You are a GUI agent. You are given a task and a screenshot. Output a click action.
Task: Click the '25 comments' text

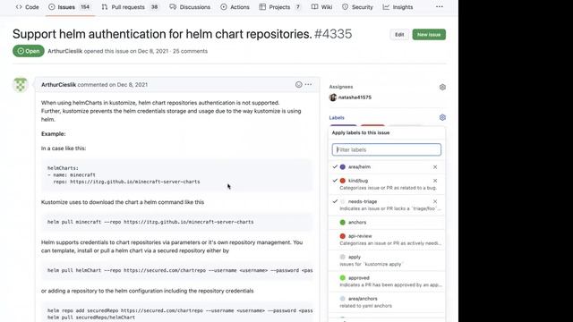[x=190, y=51]
